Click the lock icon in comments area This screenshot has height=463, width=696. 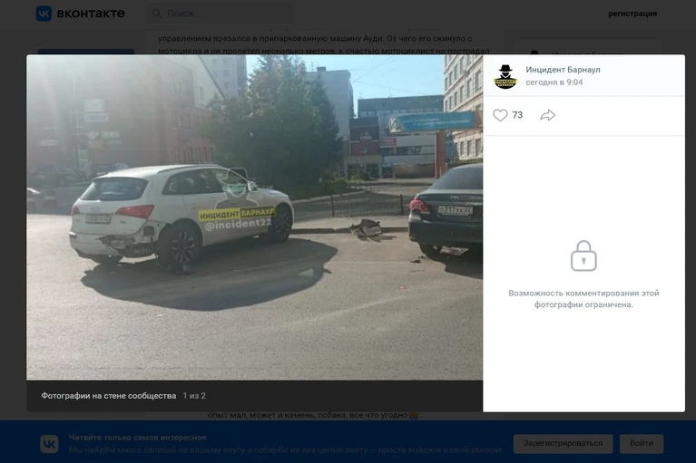(x=583, y=256)
